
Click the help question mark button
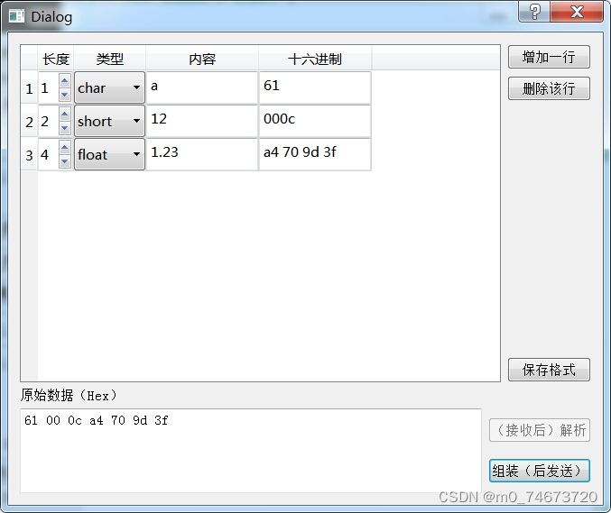[x=534, y=12]
